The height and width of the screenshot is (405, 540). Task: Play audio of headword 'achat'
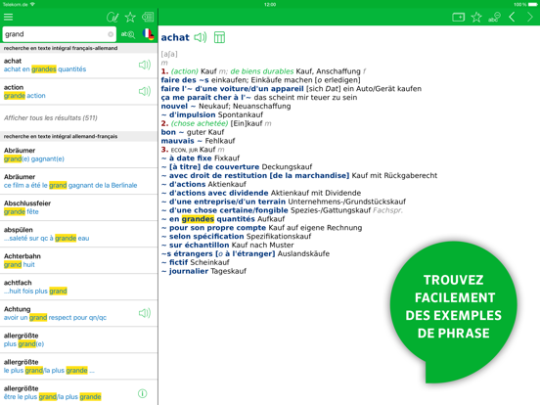(201, 37)
